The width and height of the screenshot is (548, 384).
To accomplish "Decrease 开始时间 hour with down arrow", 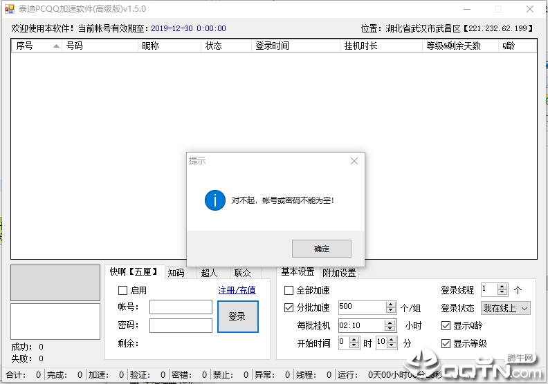I will [354, 345].
